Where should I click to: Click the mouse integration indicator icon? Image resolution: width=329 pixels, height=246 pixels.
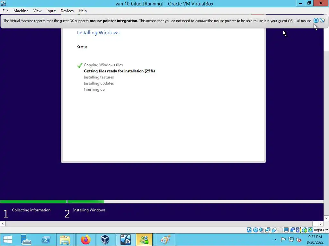pos(305,230)
